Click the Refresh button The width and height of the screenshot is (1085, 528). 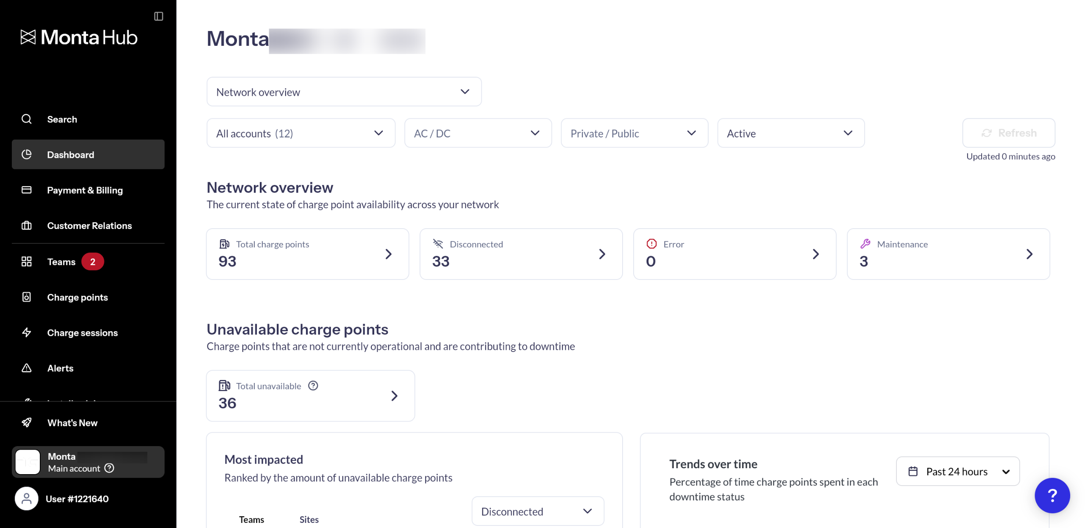pos(1008,133)
